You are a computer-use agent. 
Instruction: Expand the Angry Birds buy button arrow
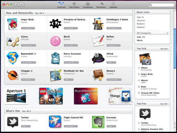(x=34, y=28)
